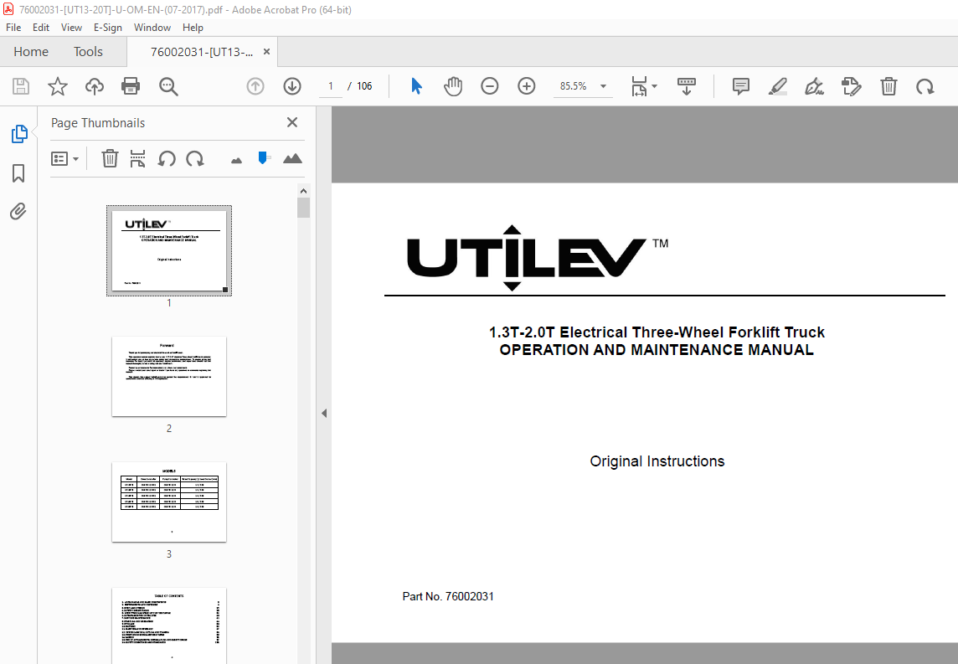Screen dimensions: 958x664
Task: Click the stamp and edit tool icon
Action: pos(851,86)
